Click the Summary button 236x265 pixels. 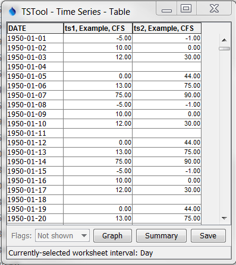(x=161, y=235)
